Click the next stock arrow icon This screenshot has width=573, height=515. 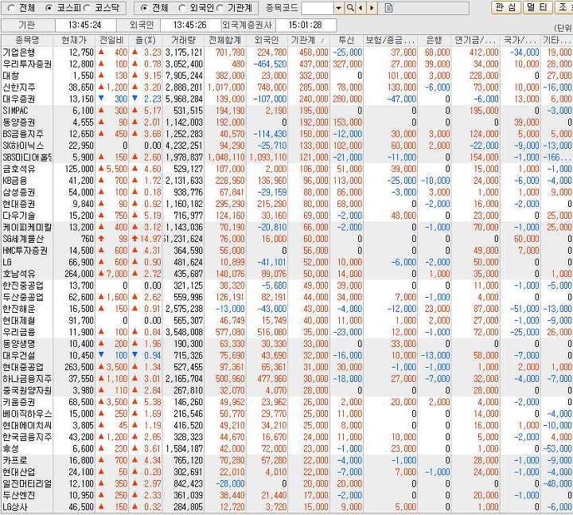click(372, 8)
